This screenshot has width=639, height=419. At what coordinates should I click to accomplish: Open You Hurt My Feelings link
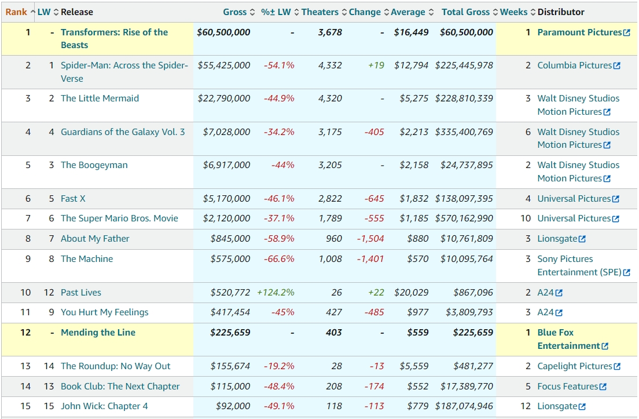click(x=104, y=312)
